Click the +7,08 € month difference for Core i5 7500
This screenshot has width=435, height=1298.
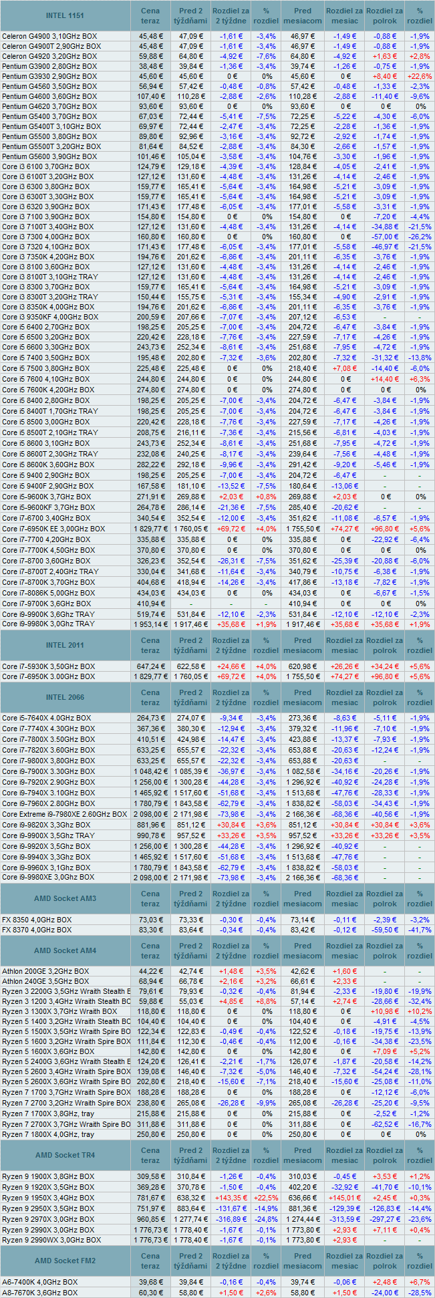click(345, 368)
